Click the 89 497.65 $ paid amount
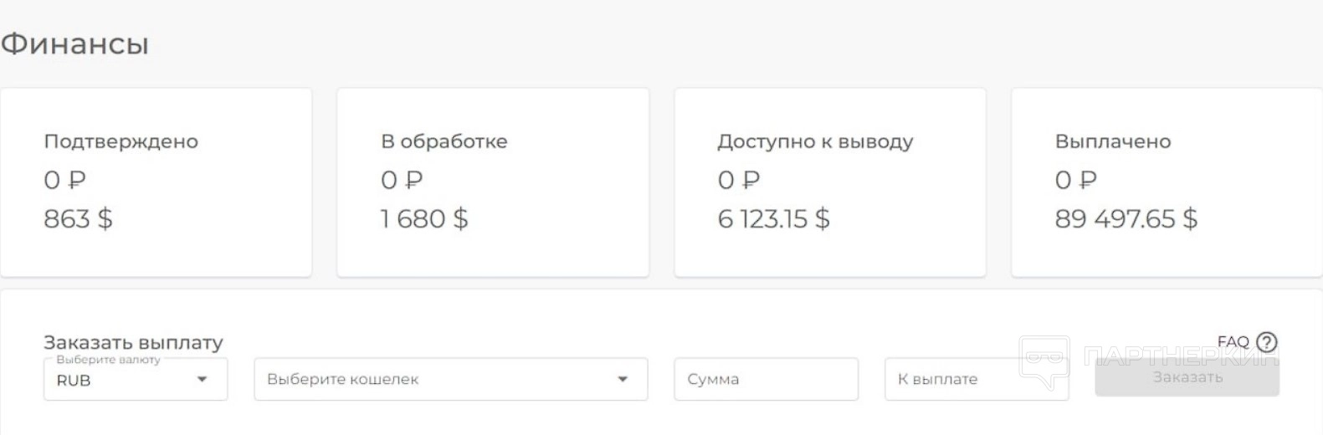 (x=1126, y=219)
